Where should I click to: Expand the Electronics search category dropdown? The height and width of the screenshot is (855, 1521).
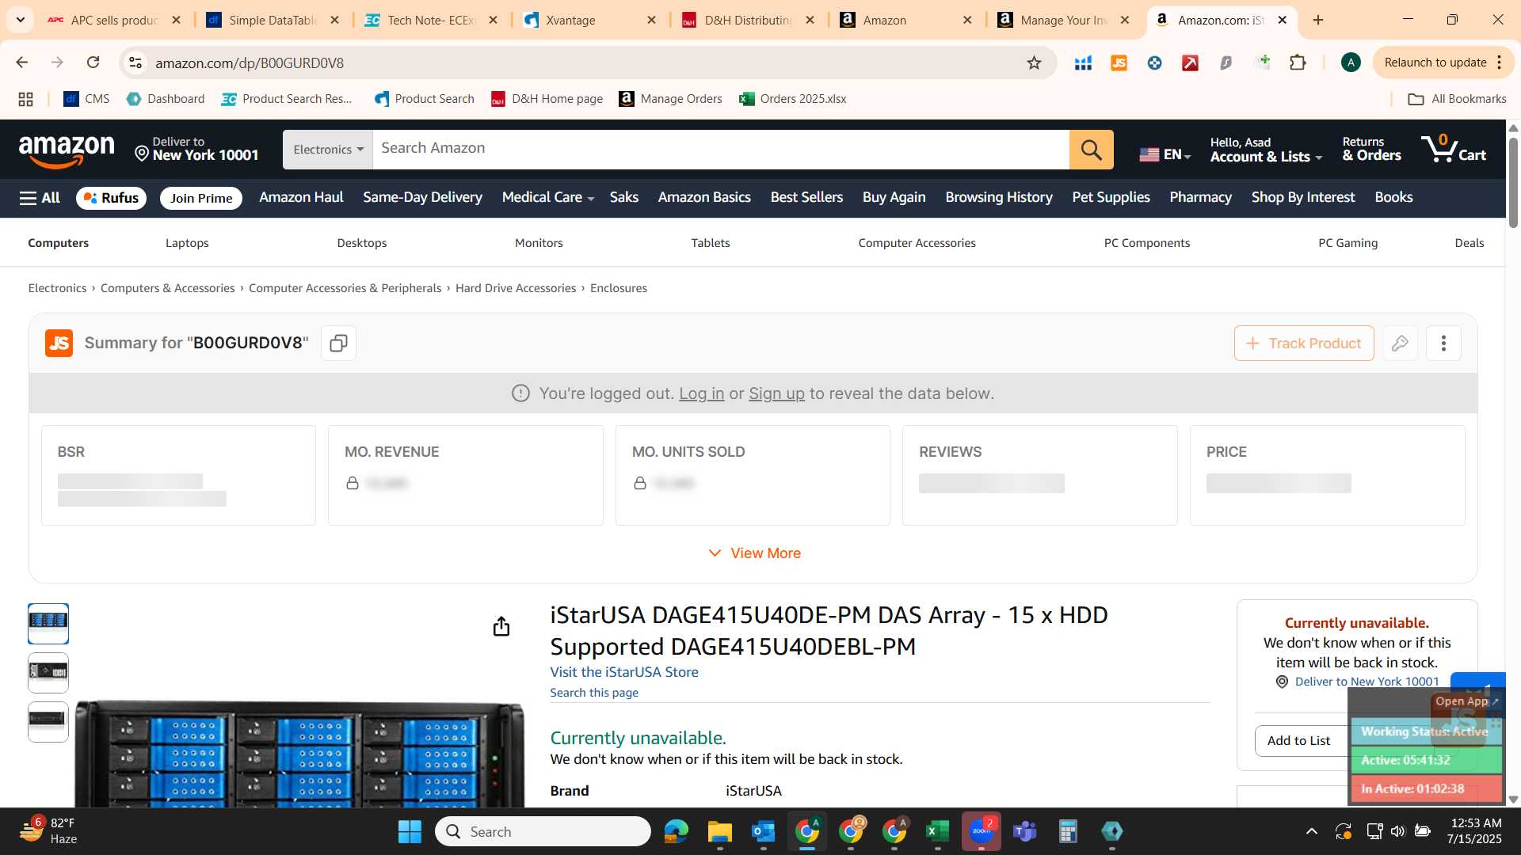[x=328, y=150]
